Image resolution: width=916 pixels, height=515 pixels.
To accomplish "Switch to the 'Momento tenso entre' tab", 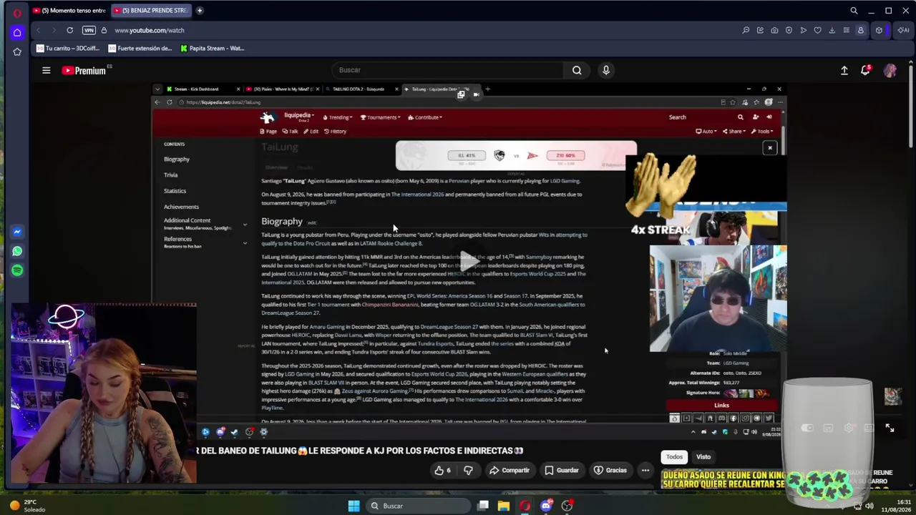I will click(x=69, y=11).
